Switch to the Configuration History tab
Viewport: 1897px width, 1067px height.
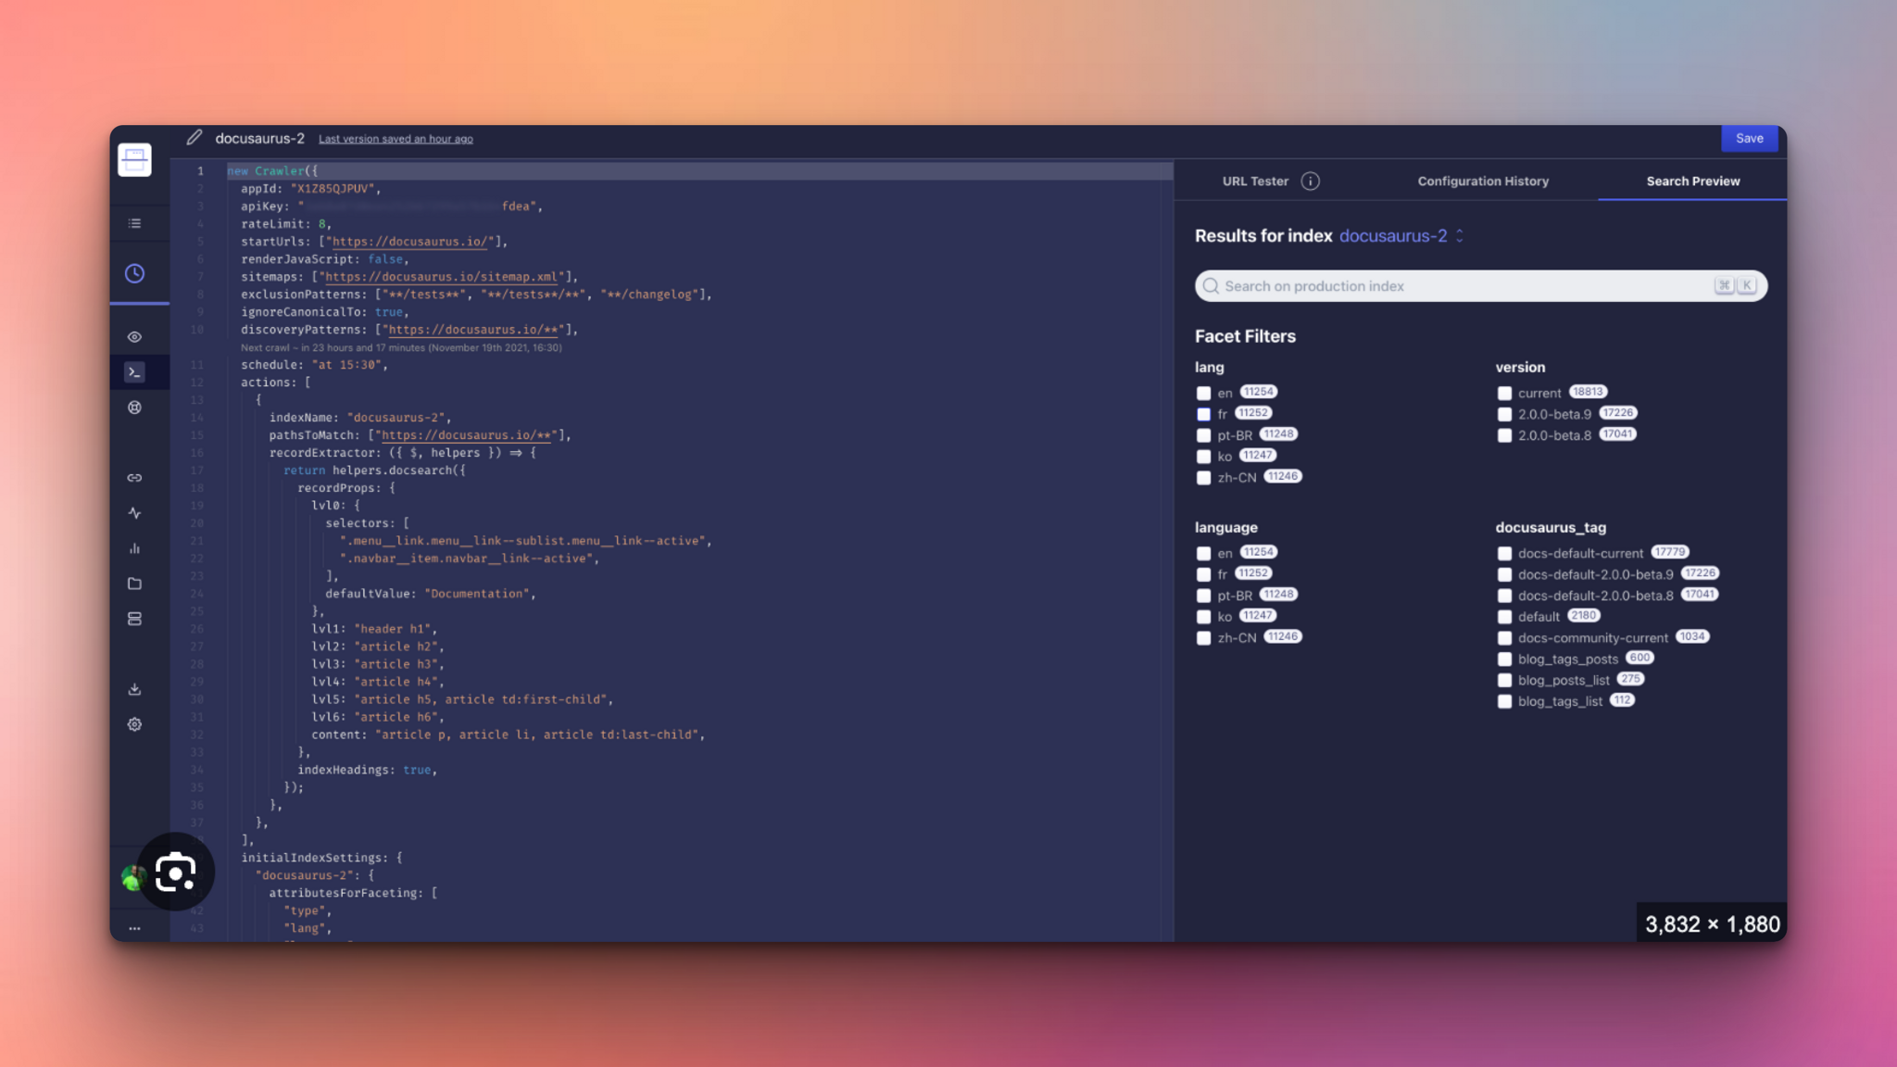[1482, 181]
